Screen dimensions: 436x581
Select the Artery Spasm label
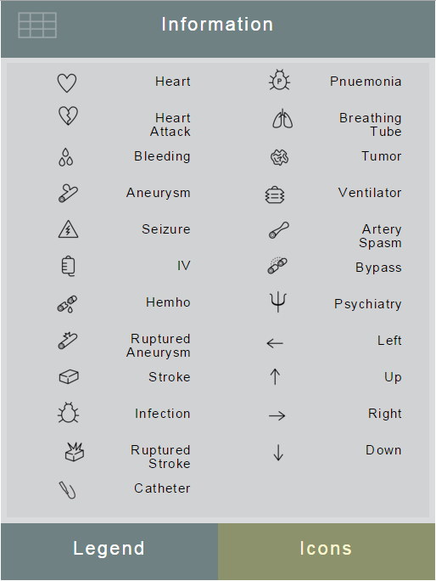(381, 236)
